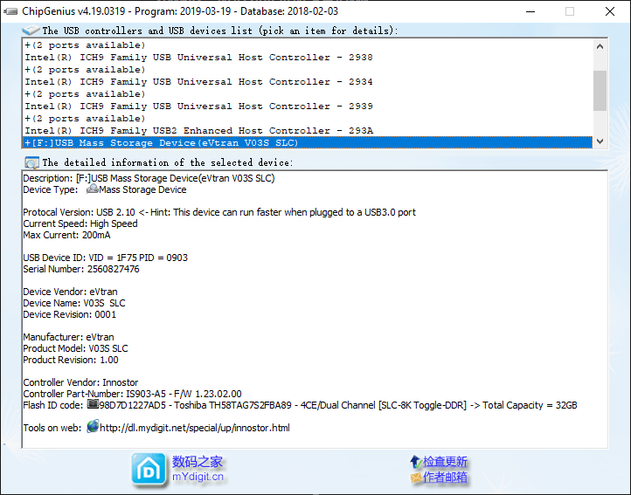Click the Device Name: V03S SLC line
631x495 pixels.
pos(74,303)
